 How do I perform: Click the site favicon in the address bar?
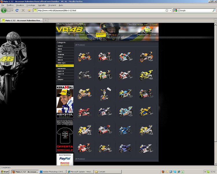[x=35, y=10]
